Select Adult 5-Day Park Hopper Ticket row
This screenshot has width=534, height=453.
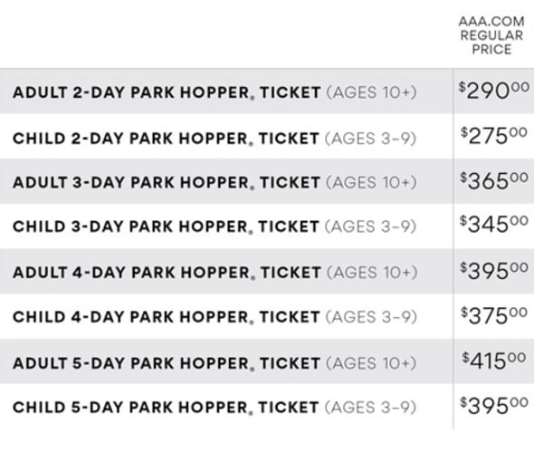click(267, 361)
